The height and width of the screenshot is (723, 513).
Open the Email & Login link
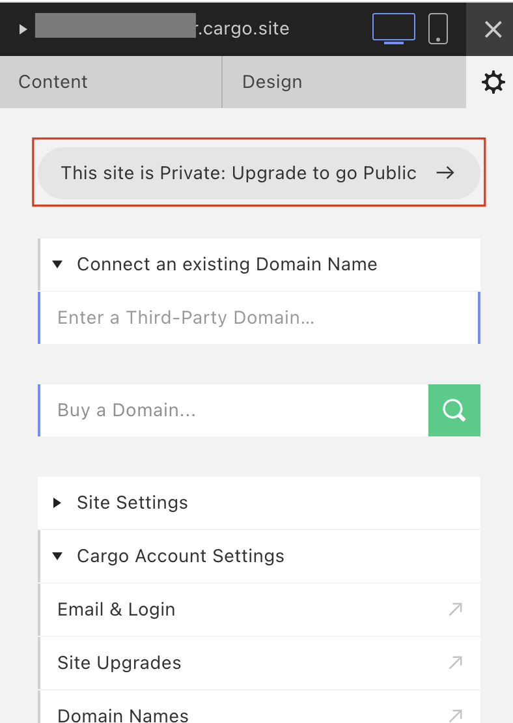click(260, 610)
